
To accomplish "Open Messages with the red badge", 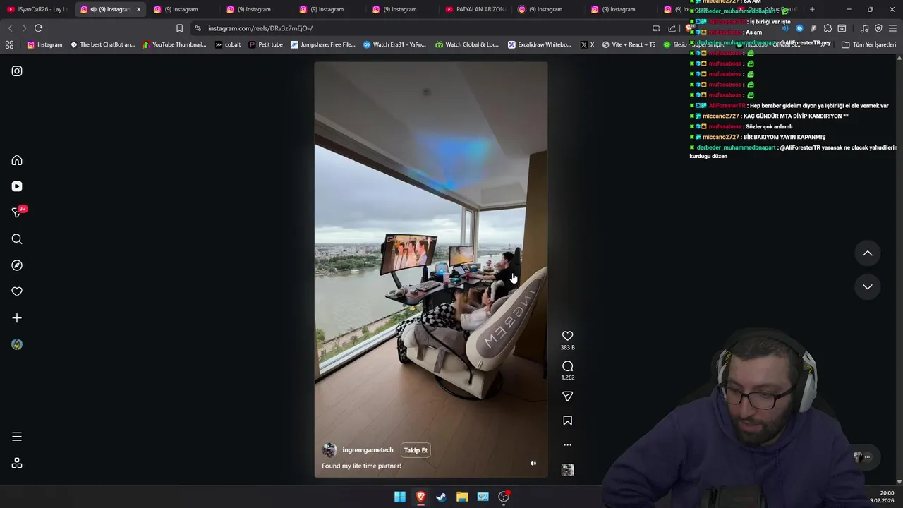I will [17, 212].
